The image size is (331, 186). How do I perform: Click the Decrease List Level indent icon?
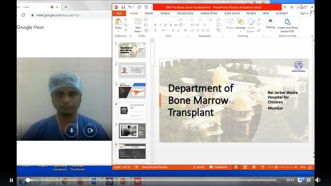coord(192,25)
